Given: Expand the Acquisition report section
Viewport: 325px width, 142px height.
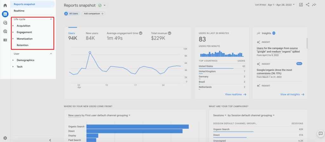Looking at the screenshot, I should point(23,26).
